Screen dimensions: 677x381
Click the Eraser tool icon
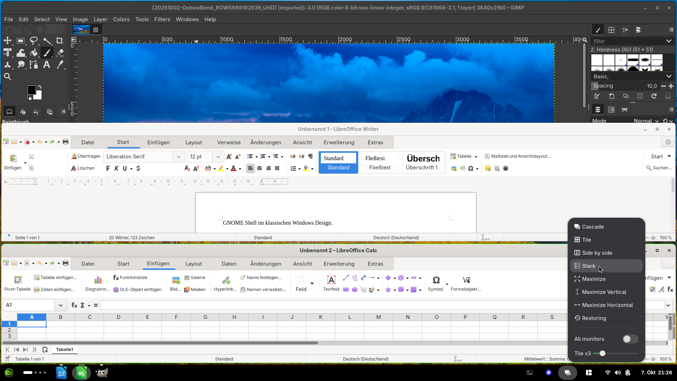60,53
